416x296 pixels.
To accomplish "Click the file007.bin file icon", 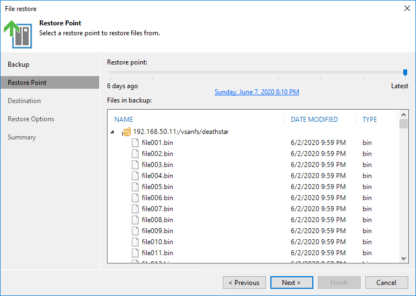I will click(x=135, y=209).
